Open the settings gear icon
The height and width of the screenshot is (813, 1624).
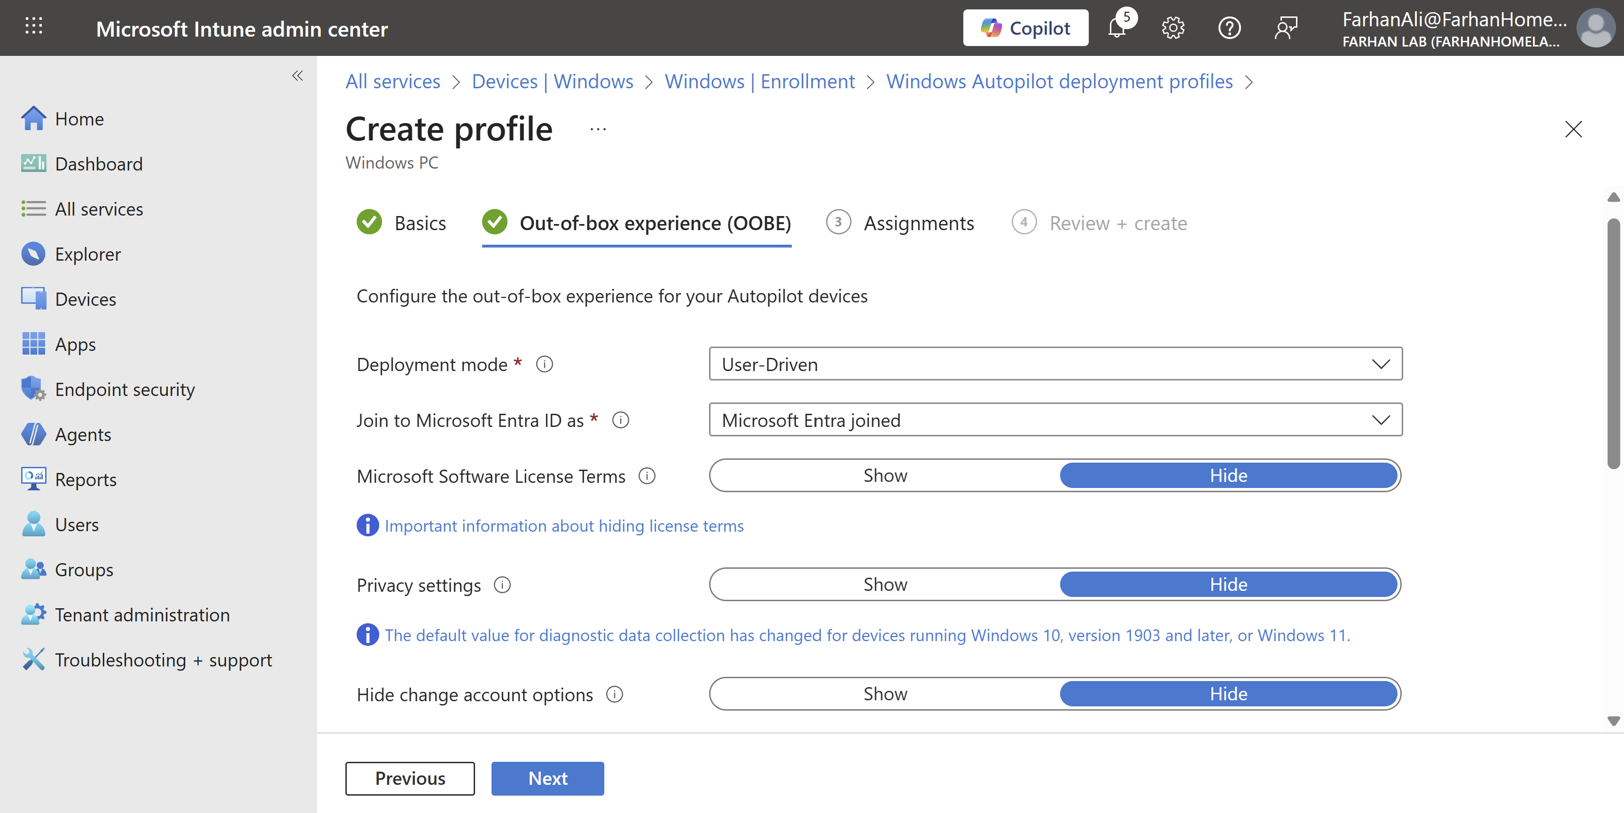tap(1172, 28)
